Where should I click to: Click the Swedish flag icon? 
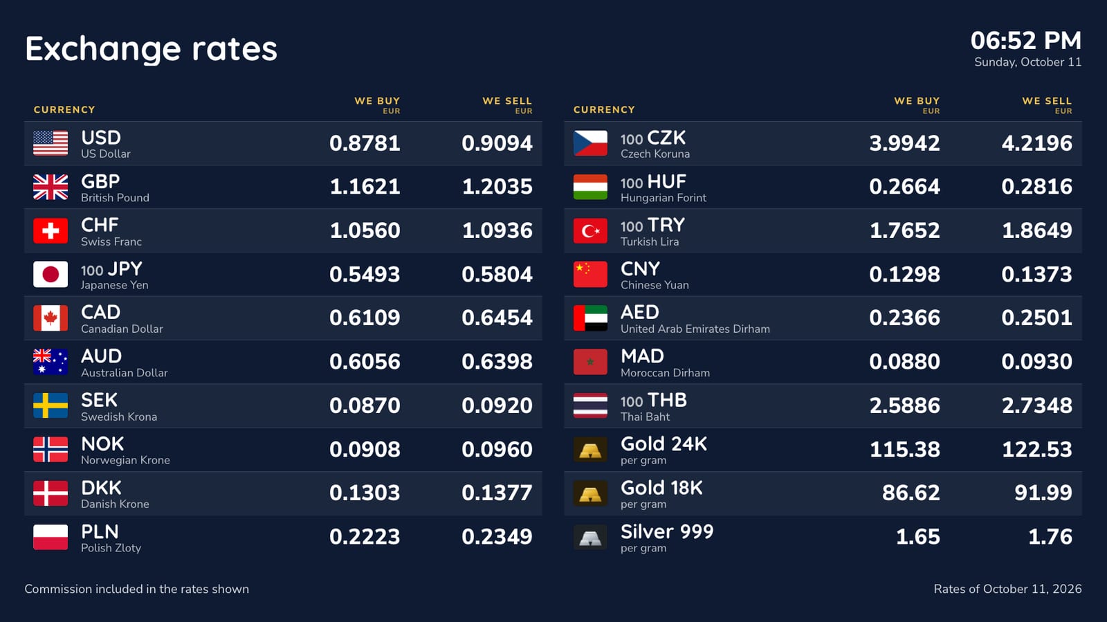[51, 406]
